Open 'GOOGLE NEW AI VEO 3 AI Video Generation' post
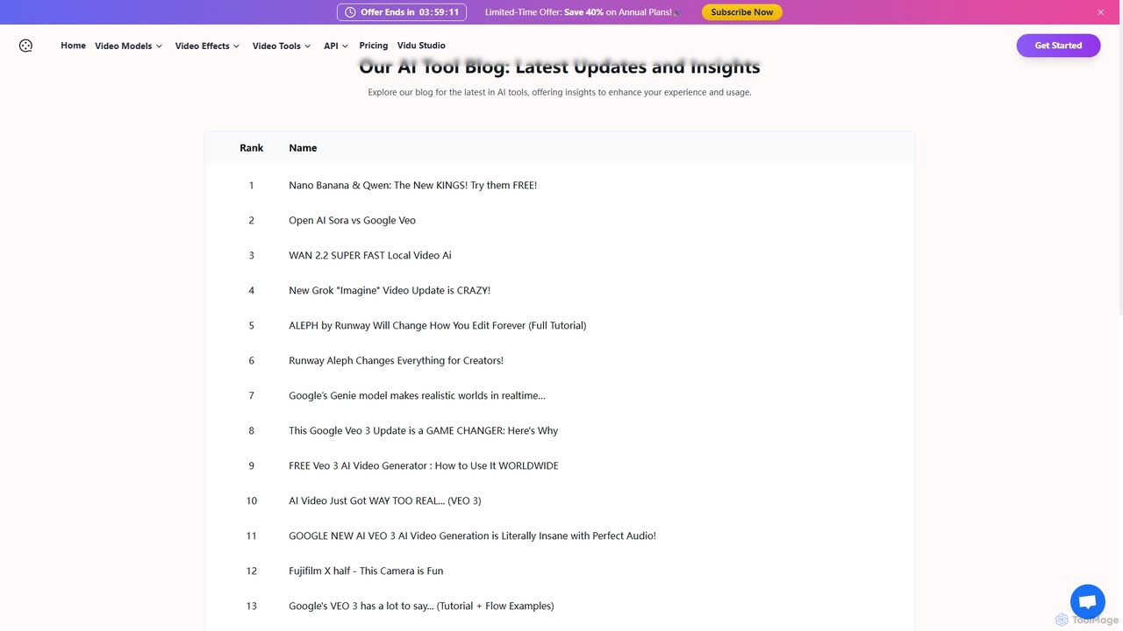 point(472,535)
